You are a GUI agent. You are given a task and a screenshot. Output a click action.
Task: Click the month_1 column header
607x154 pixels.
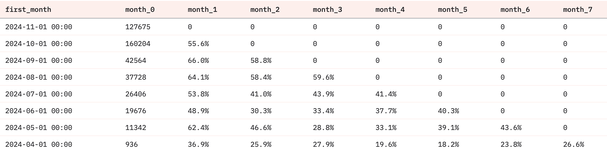202,10
